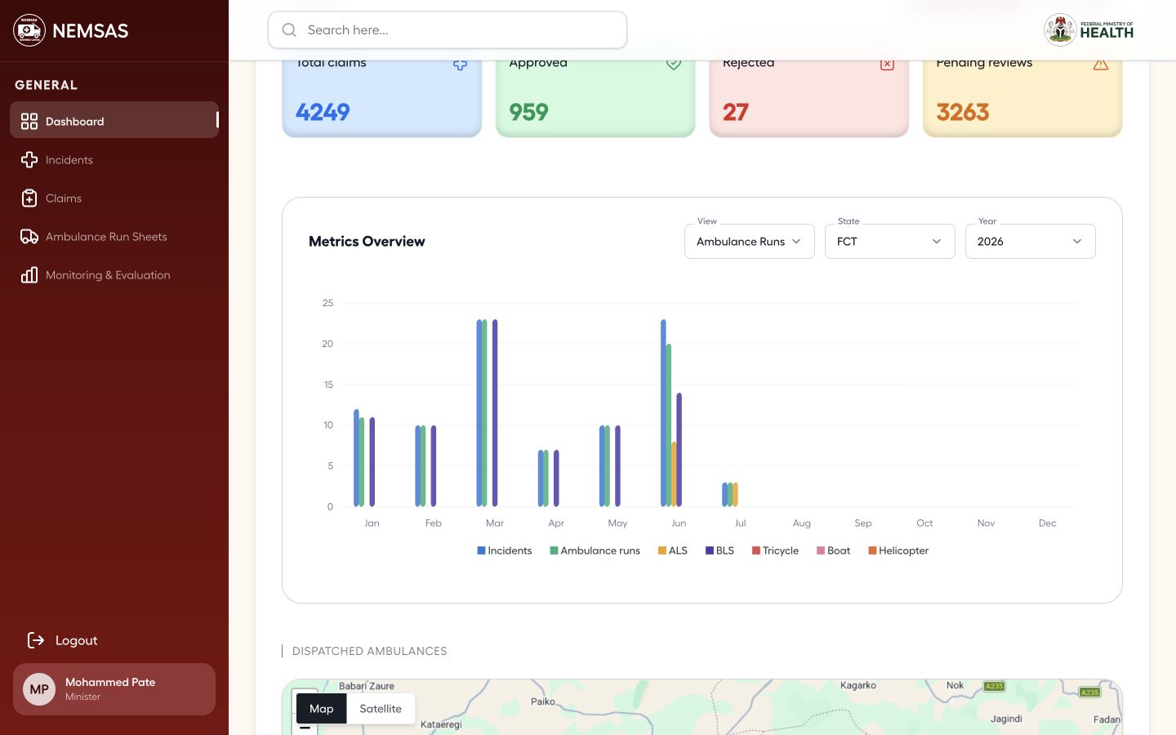
Task: Open the Mohammed Pate profile card
Action: (114, 689)
